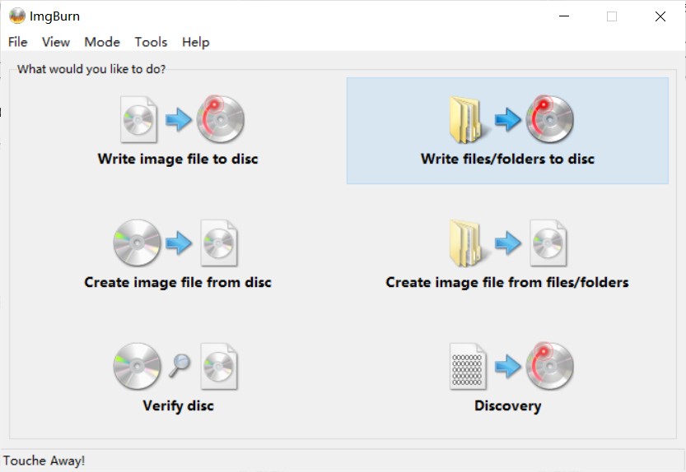Click the disc icon above Verify disc
Viewport: 686px width, 472px height.
click(137, 366)
